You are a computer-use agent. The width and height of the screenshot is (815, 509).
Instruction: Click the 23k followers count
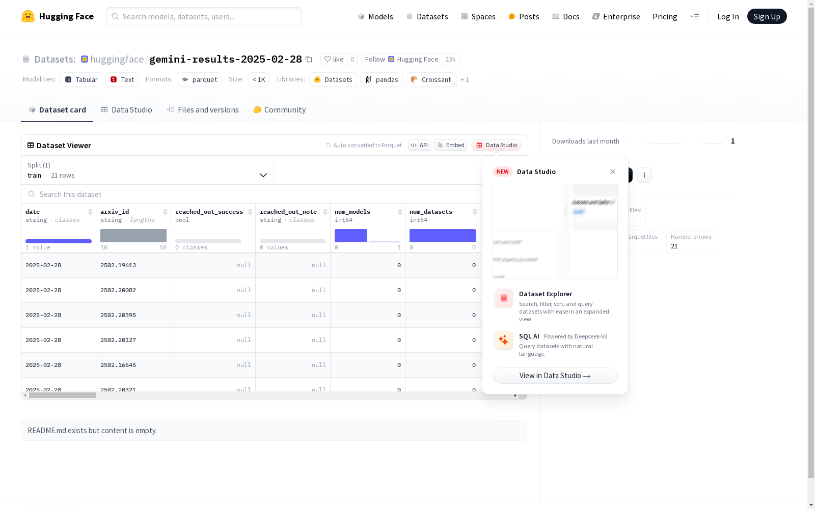[x=450, y=59]
